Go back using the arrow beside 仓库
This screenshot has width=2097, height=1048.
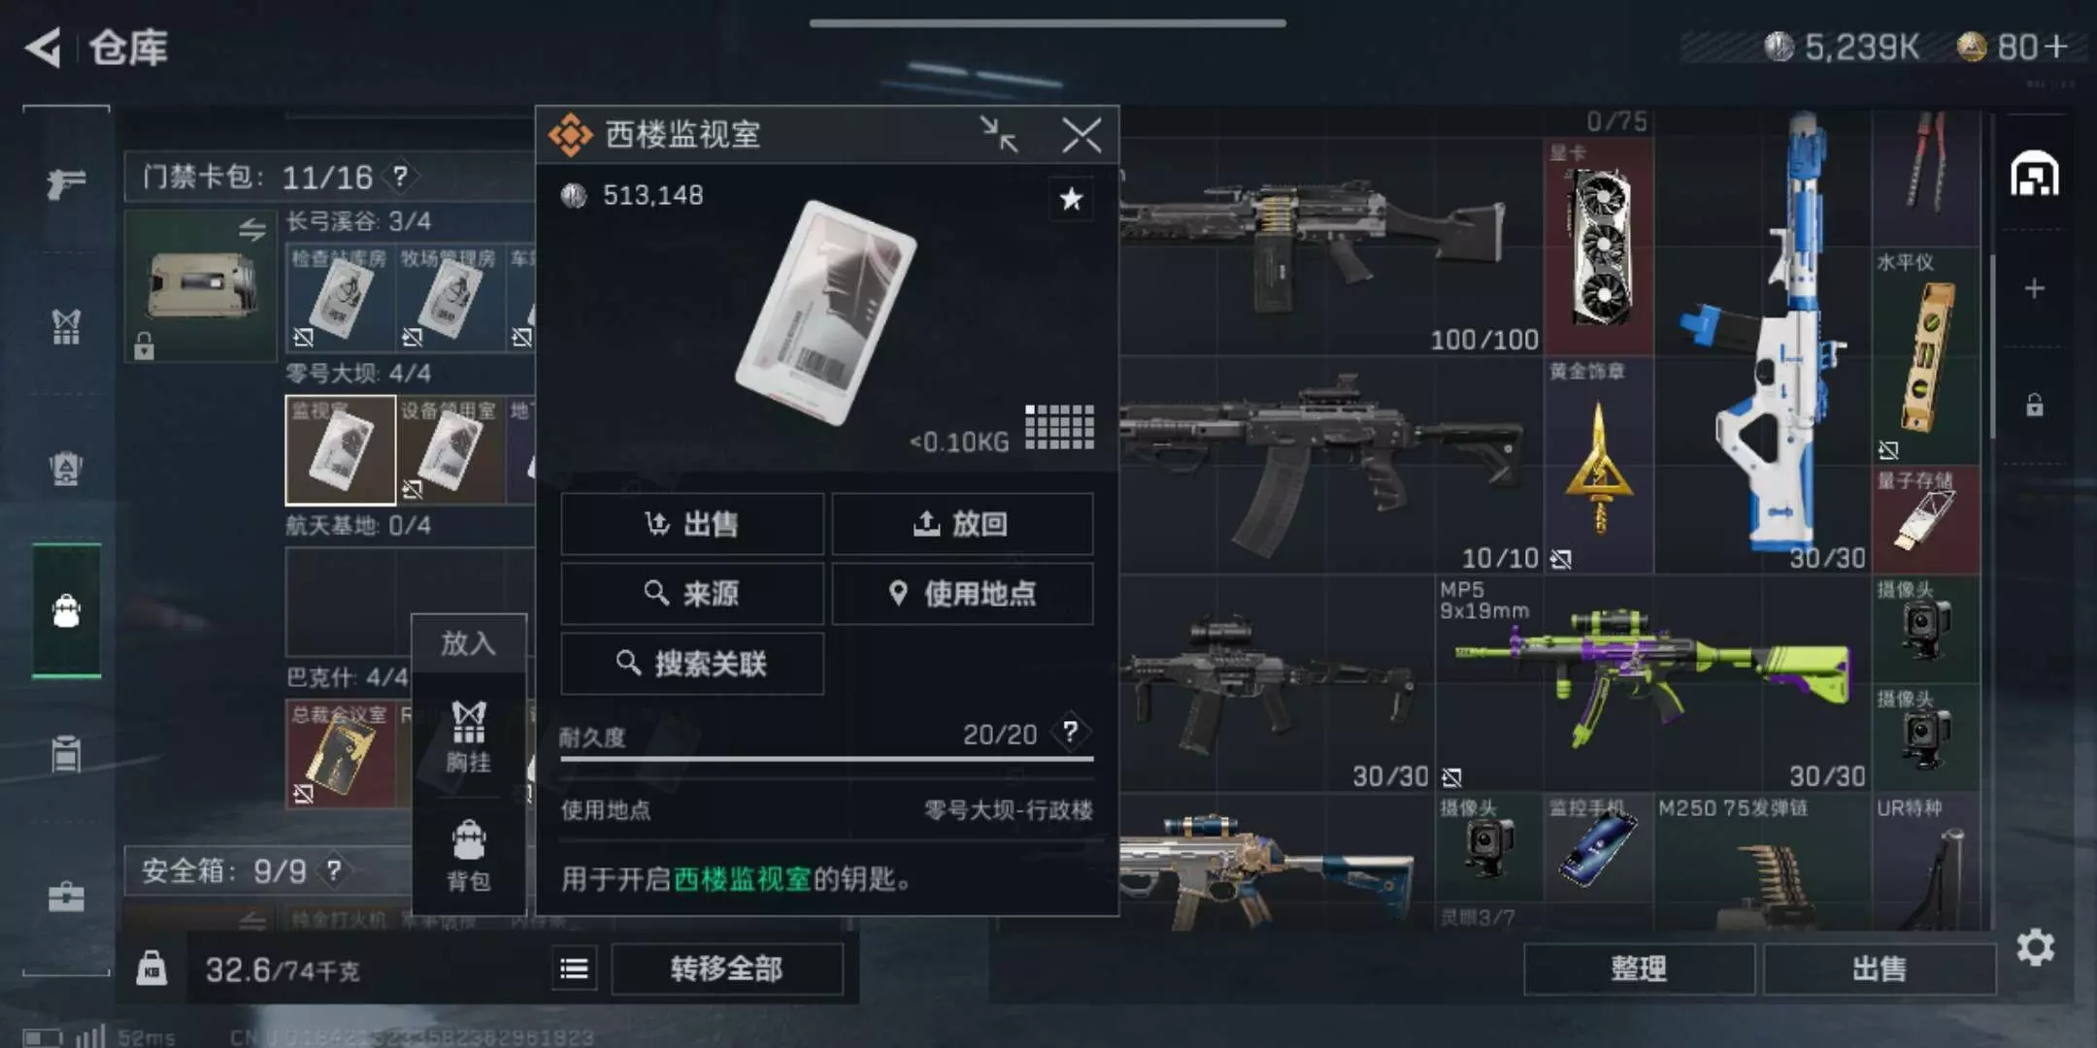[43, 47]
